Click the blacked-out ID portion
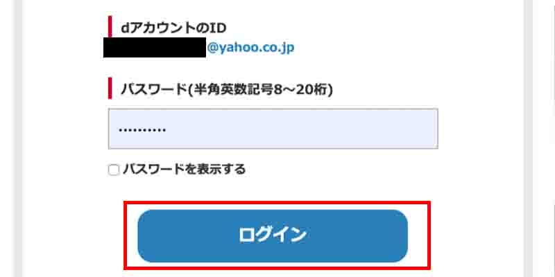Screen dimensions: 555x277 (155, 47)
